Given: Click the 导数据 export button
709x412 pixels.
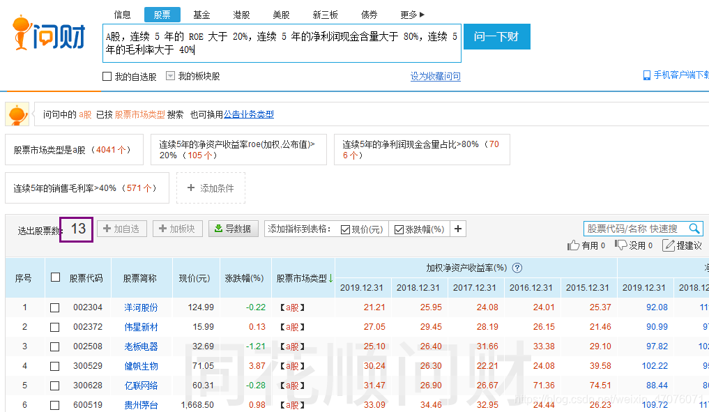Looking at the screenshot, I should click(x=233, y=229).
